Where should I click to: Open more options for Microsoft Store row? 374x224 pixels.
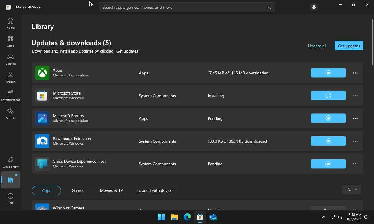pyautogui.click(x=355, y=96)
